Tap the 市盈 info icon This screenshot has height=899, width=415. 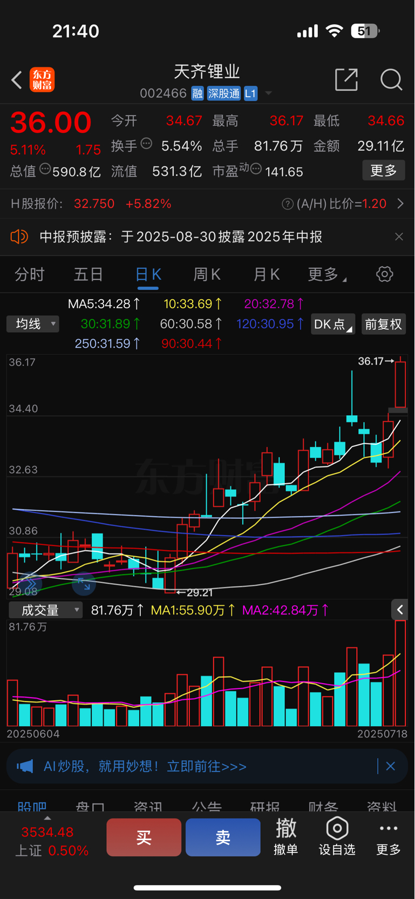[256, 169]
